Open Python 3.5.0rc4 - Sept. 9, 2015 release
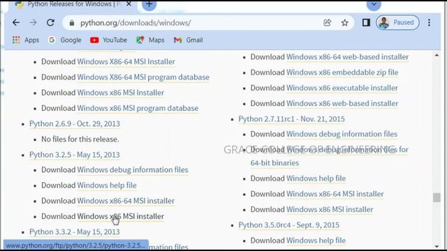The width and height of the screenshot is (447, 251). pyautogui.click(x=289, y=225)
